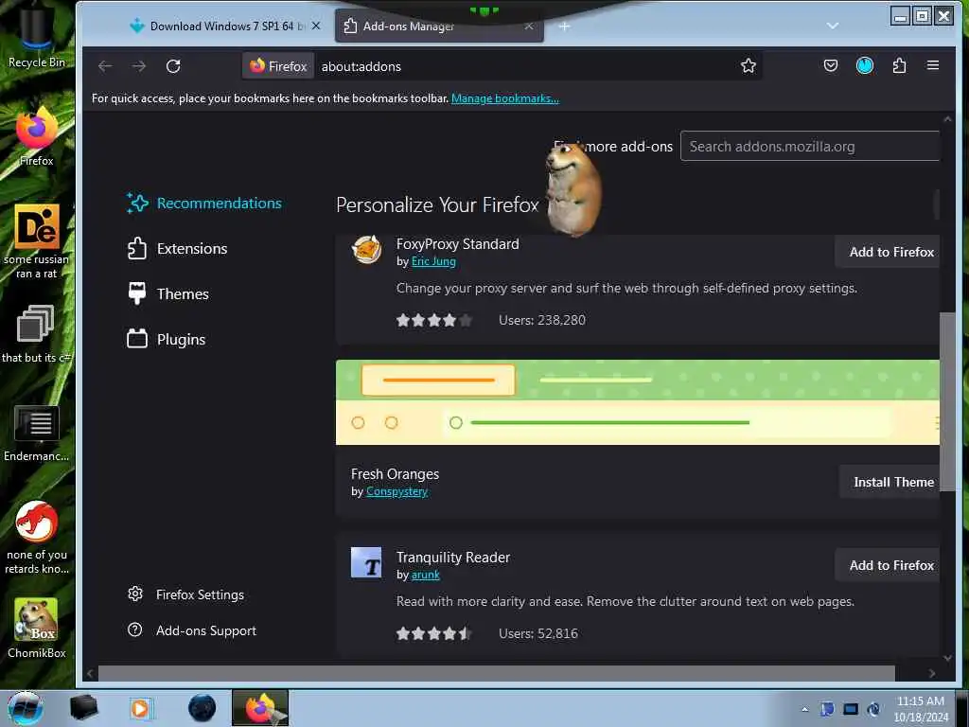Click scroll-right arrow of horizontal scrollbar
Screen dimensions: 969x727
click(x=932, y=673)
